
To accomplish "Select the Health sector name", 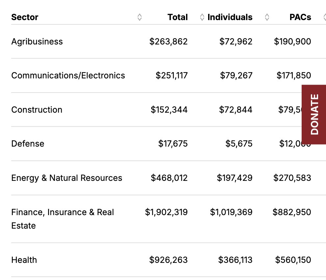I will tap(24, 260).
